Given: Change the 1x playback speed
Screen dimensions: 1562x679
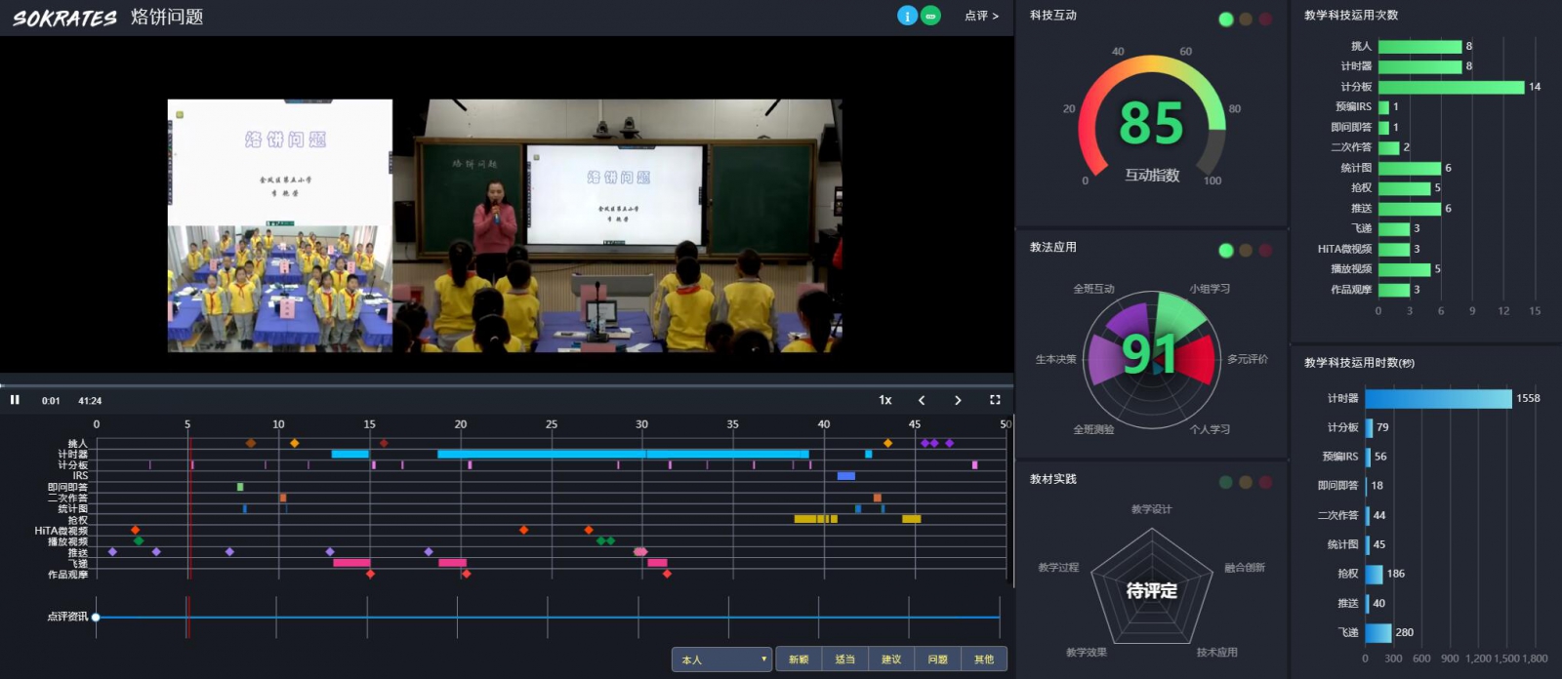Looking at the screenshot, I should (x=885, y=400).
